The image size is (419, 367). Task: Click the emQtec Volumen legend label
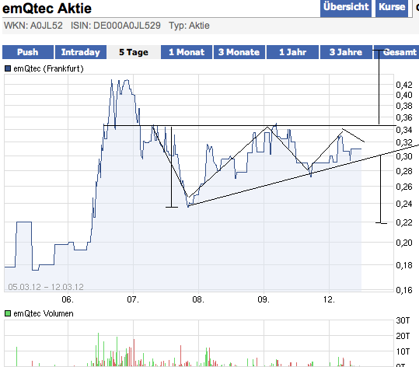[x=44, y=313]
